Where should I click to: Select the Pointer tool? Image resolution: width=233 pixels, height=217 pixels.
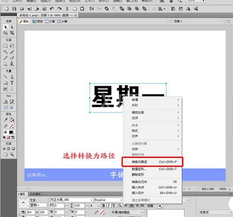(6, 27)
